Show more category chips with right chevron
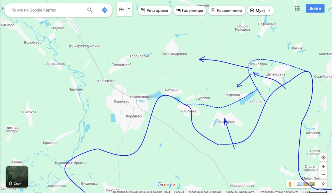Screen dimensions: 332x193 point(269,11)
